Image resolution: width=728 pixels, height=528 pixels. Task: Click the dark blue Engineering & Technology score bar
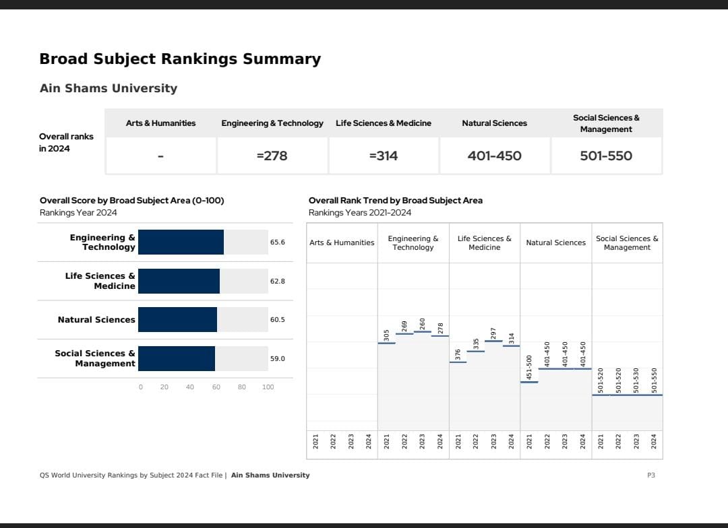pos(181,242)
